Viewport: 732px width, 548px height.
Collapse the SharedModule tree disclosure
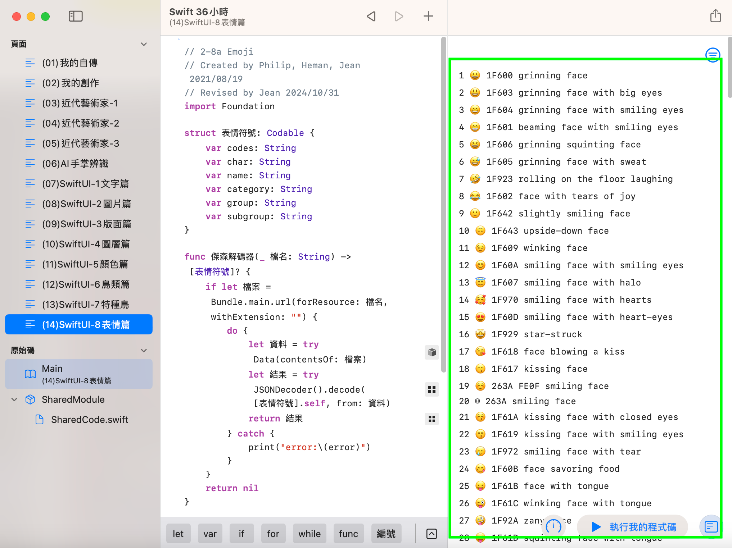[x=14, y=399]
